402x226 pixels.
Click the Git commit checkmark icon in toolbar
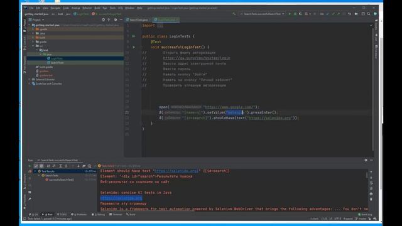coord(333,14)
